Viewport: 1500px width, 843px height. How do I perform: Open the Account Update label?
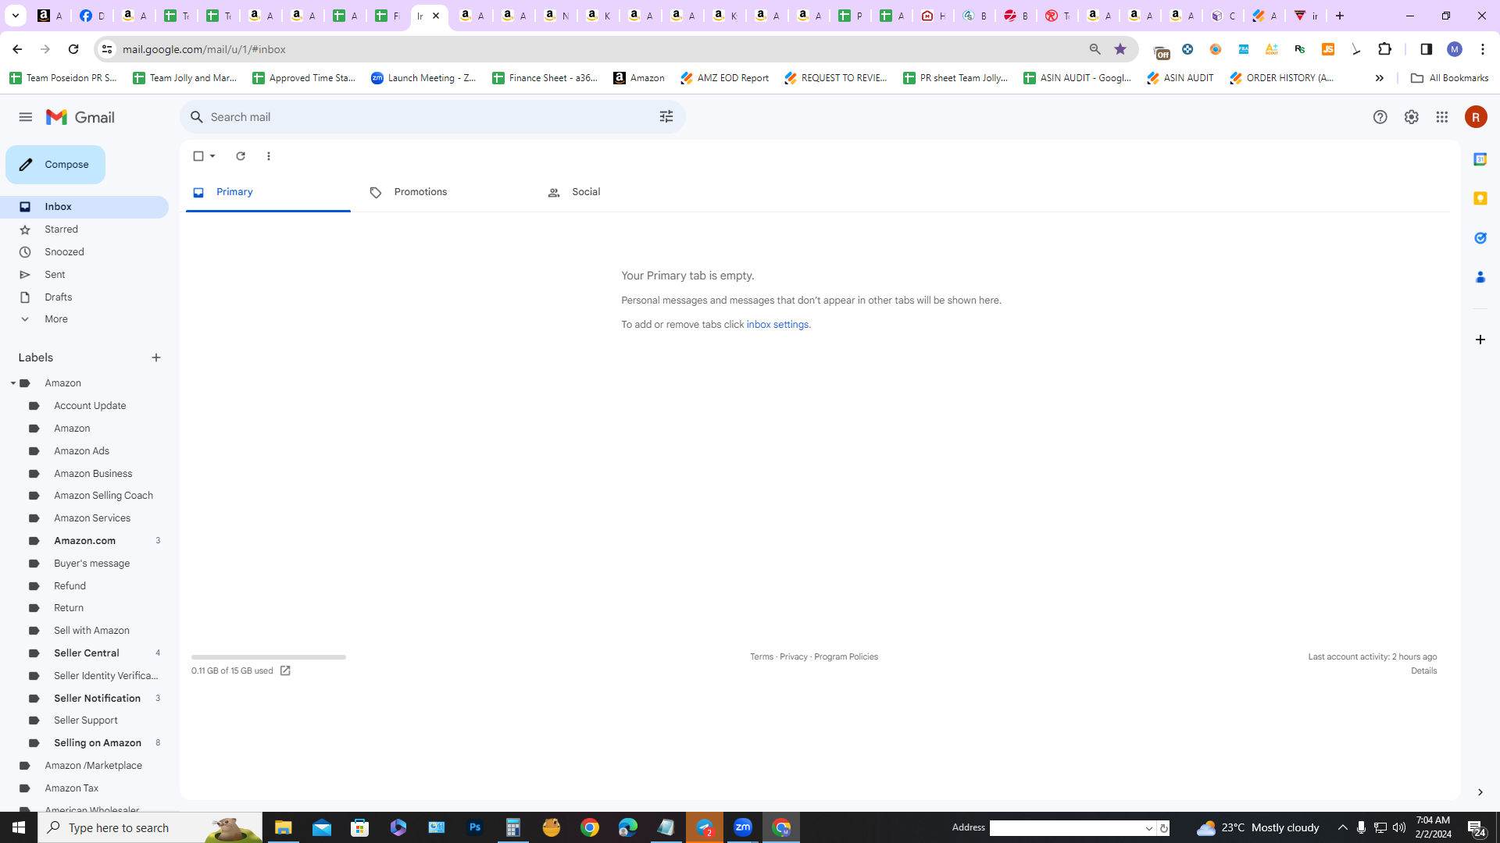coord(90,406)
